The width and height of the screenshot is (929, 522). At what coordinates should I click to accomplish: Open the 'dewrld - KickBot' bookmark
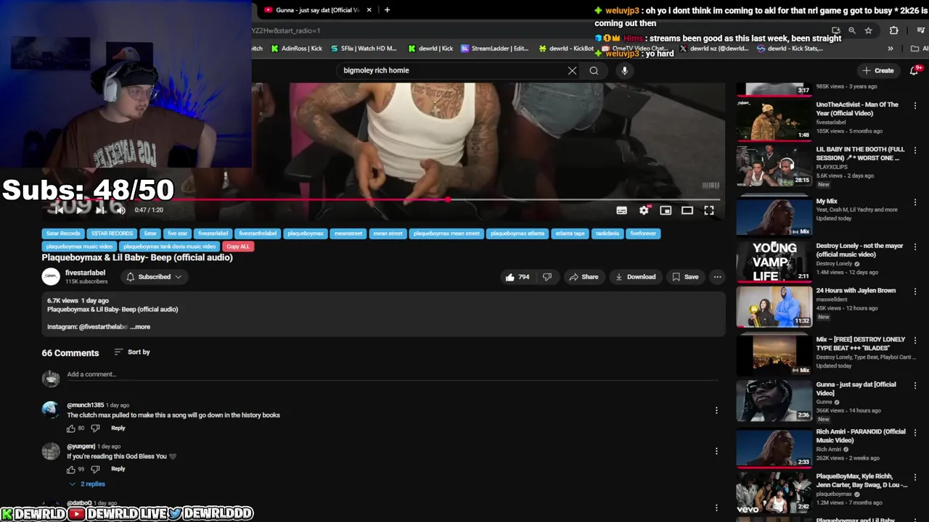566,49
